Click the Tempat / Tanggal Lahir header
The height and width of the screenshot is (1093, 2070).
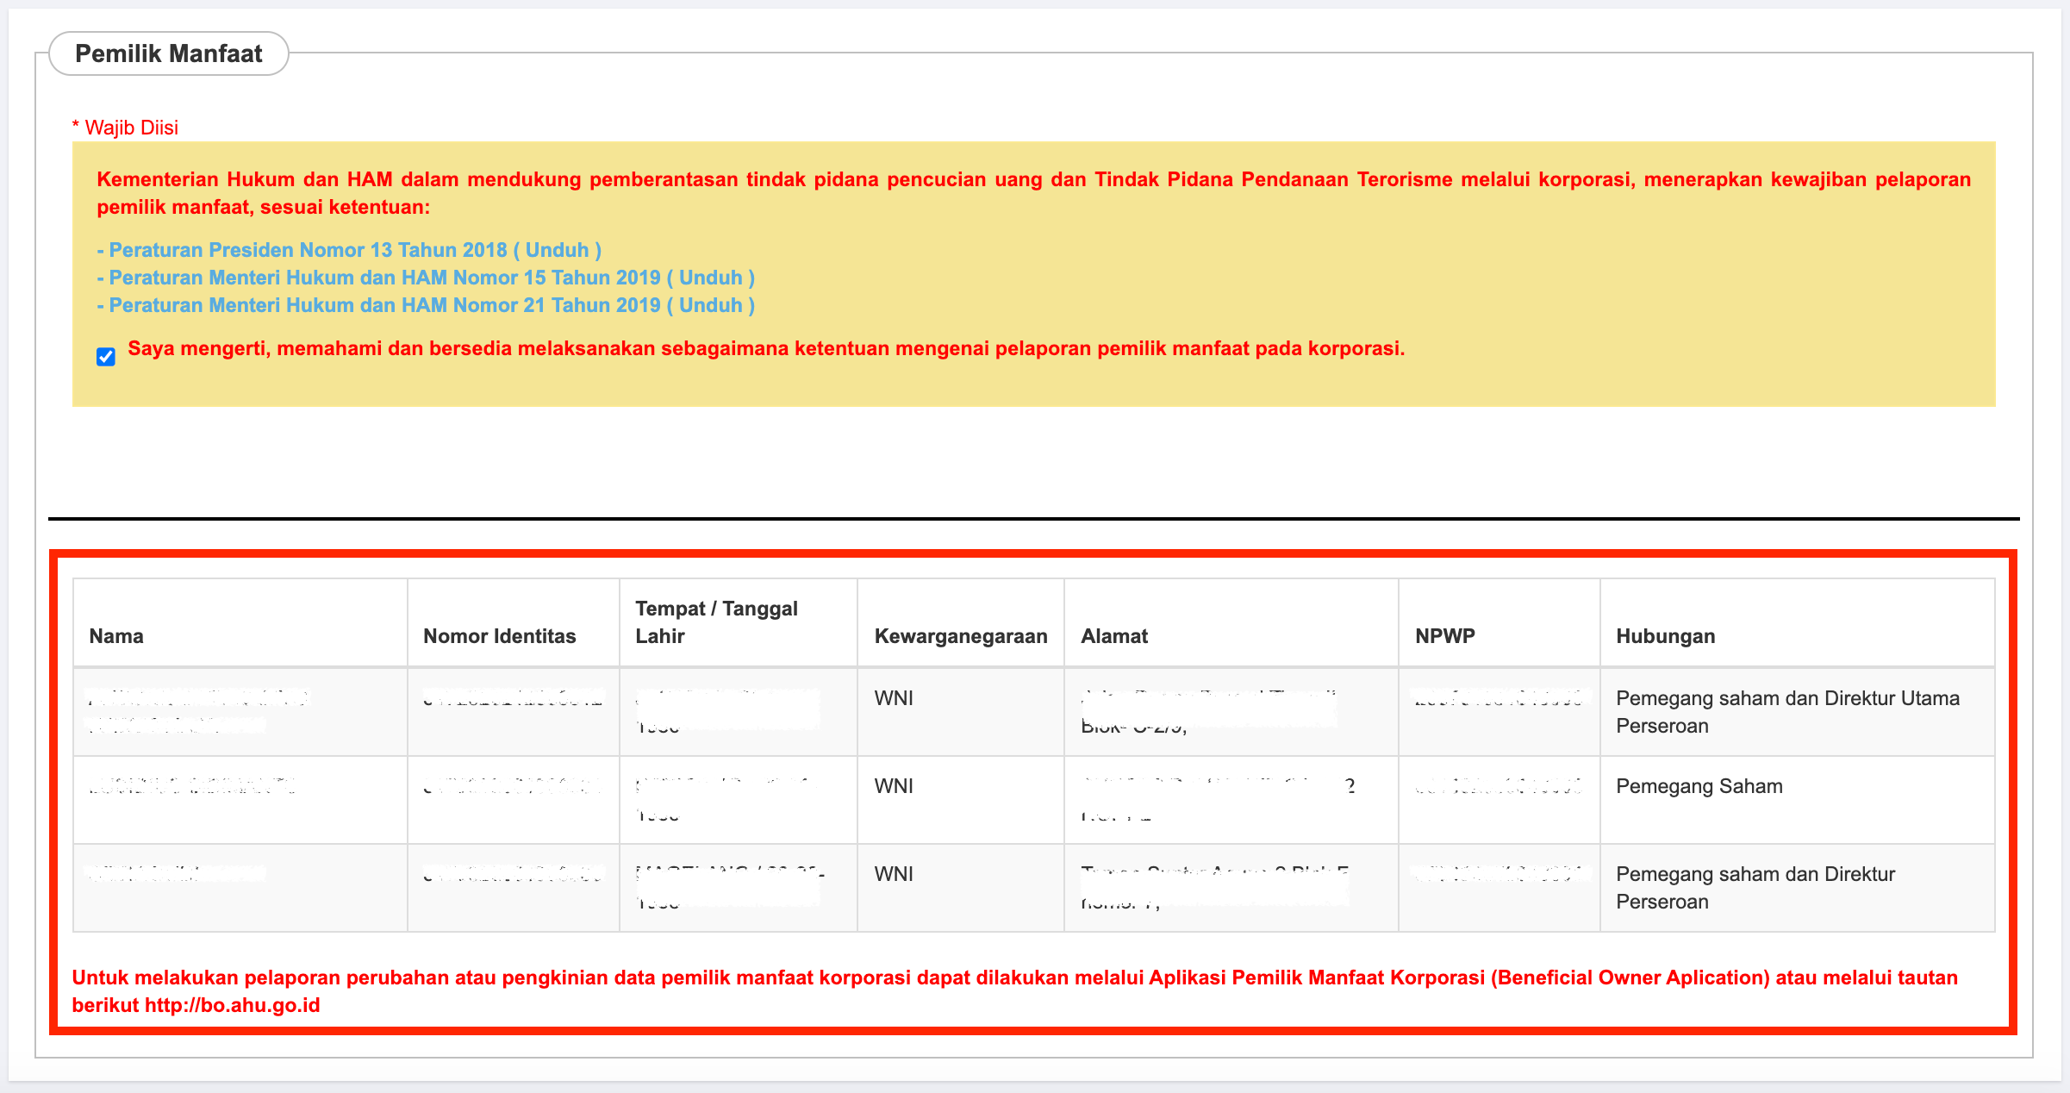pos(716,622)
